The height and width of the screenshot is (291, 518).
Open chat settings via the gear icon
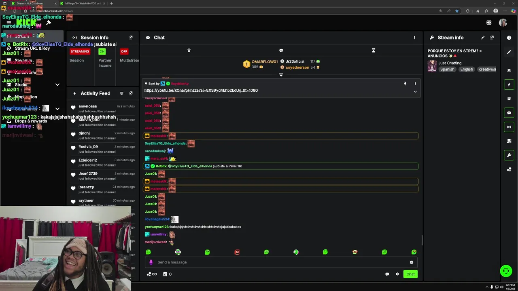[x=397, y=274]
